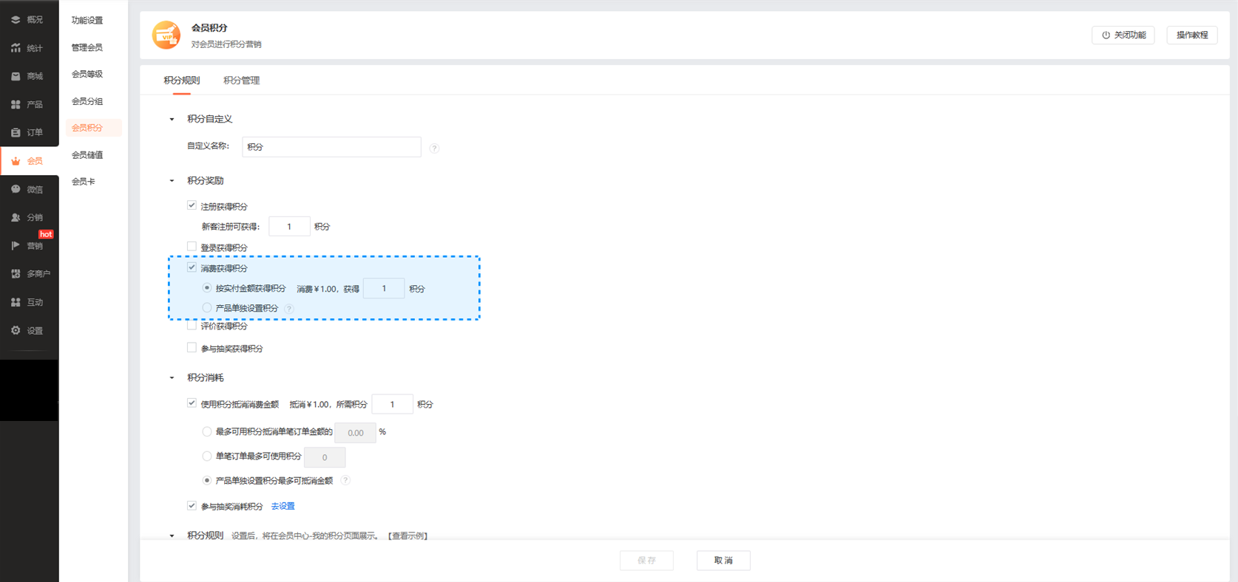Viewport: 1238px width, 582px height.
Task: Select the 商城 mall icon
Action: 16,76
